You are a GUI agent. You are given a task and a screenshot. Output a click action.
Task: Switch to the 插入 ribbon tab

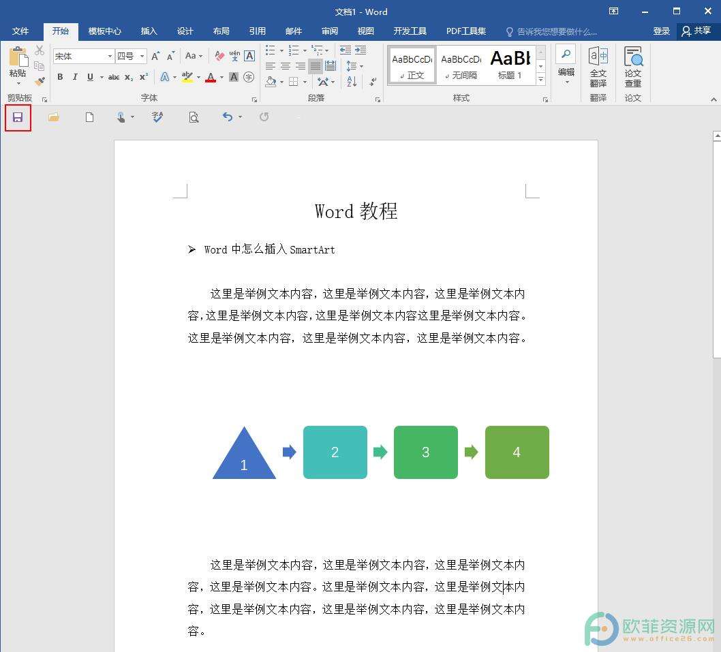(149, 31)
